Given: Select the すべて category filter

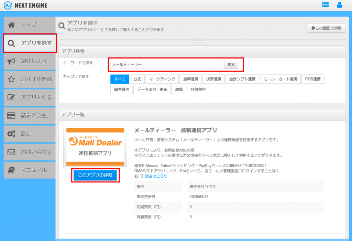Looking at the screenshot, I should [x=120, y=79].
